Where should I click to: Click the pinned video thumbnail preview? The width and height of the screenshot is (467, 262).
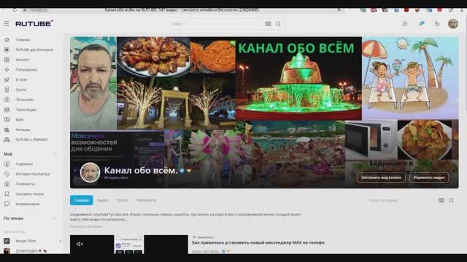tap(129, 245)
